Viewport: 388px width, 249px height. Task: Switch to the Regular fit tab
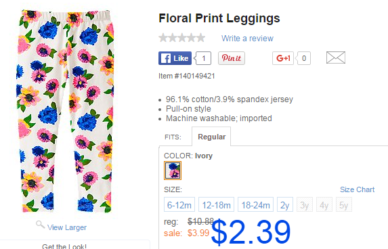point(211,137)
